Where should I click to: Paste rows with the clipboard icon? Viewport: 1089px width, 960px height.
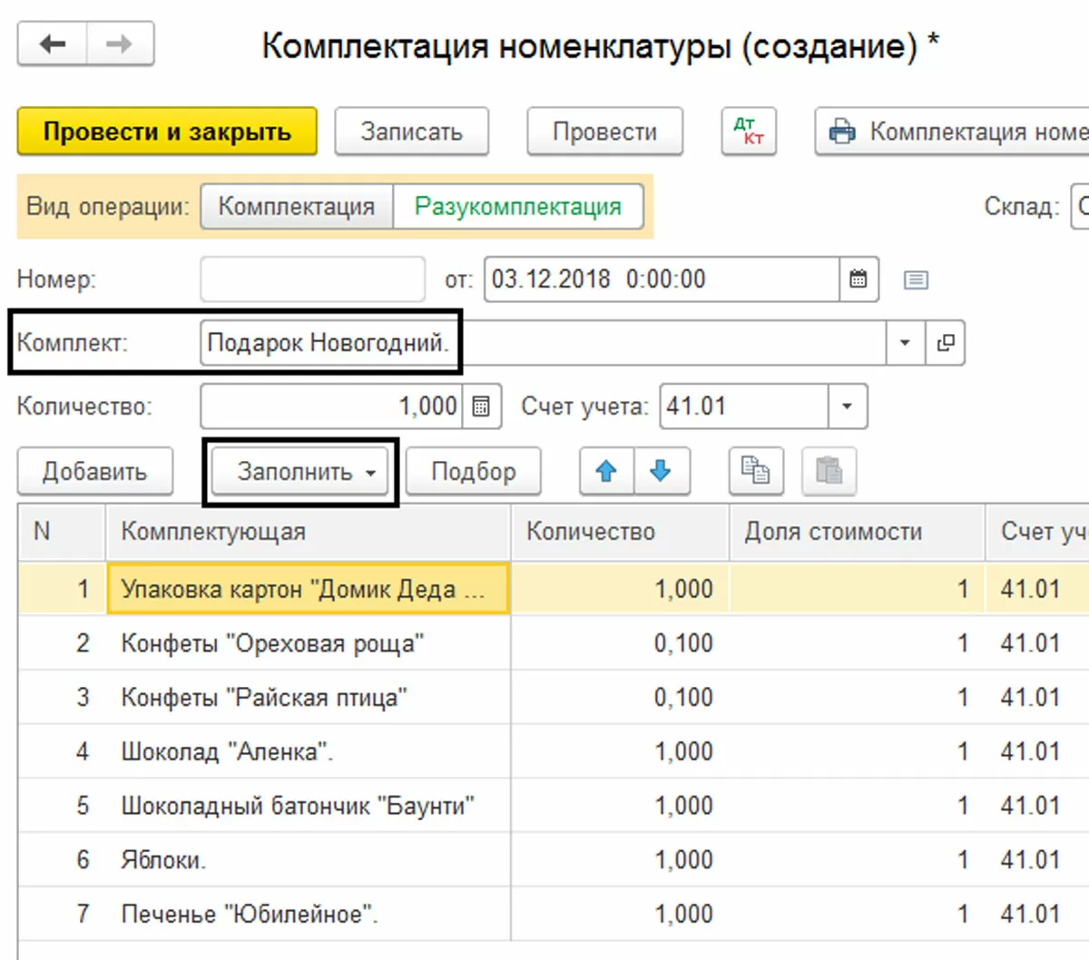point(829,471)
